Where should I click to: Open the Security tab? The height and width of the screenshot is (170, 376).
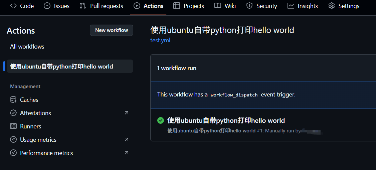262,6
